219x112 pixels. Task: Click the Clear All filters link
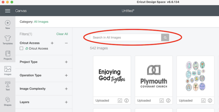click(x=62, y=34)
